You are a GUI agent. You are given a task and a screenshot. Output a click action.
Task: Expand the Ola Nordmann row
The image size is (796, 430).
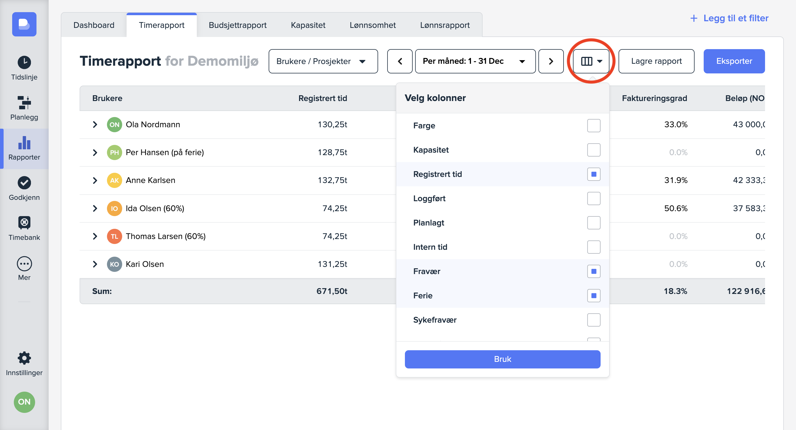pyautogui.click(x=95, y=124)
